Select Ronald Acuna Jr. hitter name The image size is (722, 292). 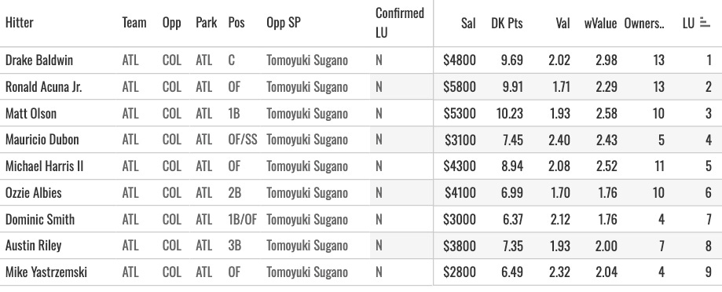pos(44,87)
